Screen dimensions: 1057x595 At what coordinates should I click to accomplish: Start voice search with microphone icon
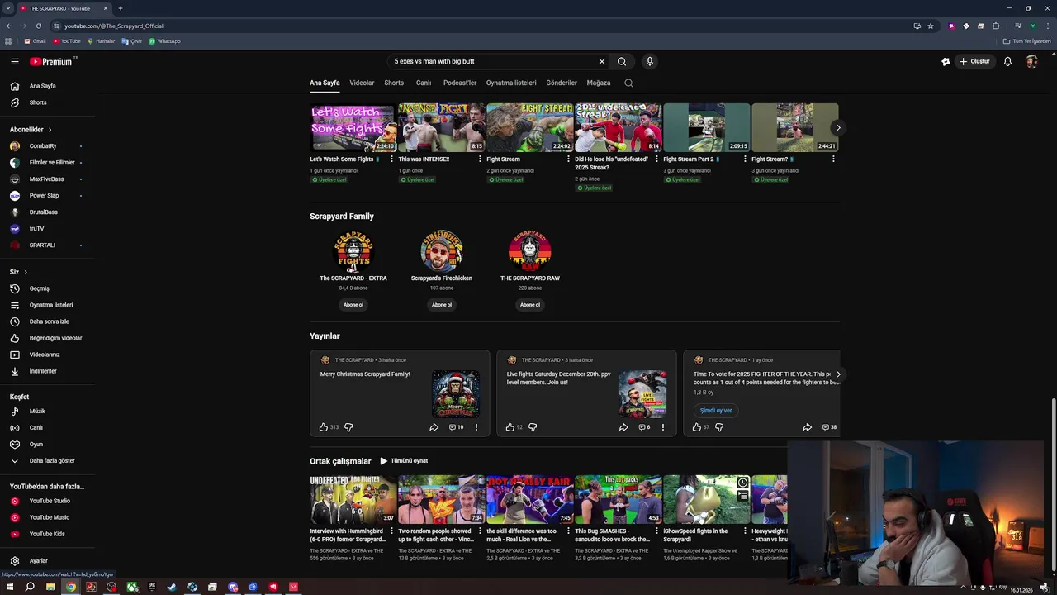[x=650, y=61]
